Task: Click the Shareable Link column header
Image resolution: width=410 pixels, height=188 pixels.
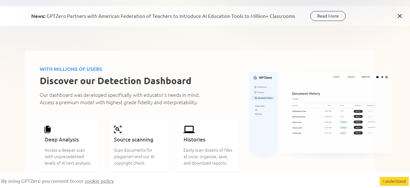Action: click(371, 105)
